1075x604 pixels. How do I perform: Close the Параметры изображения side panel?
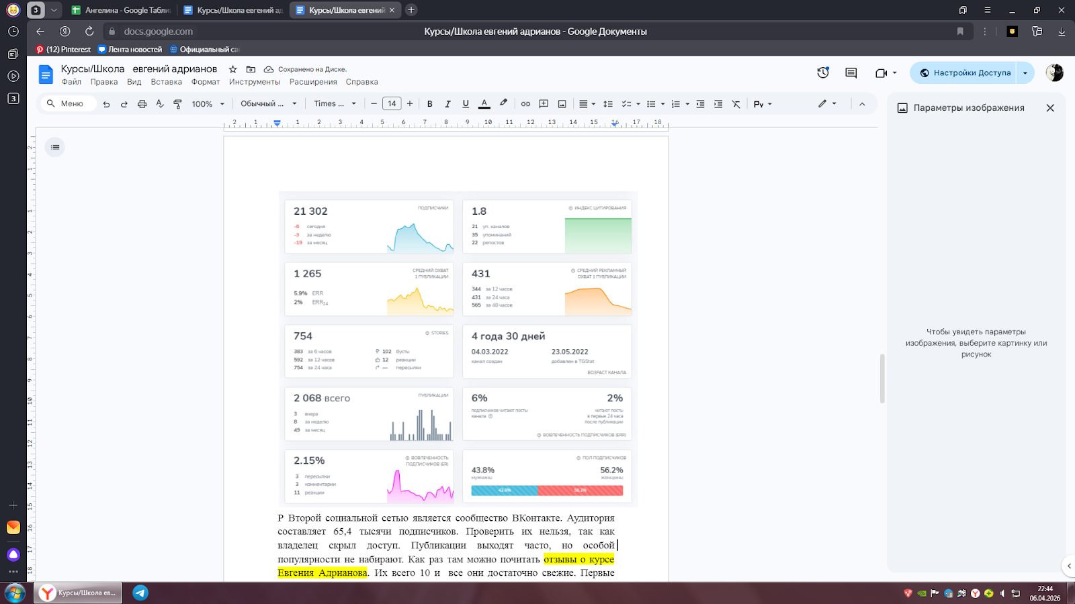click(x=1050, y=108)
